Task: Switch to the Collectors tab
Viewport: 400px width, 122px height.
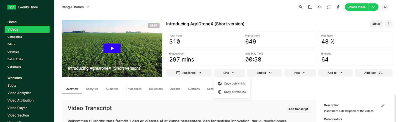Action: click(x=156, y=89)
